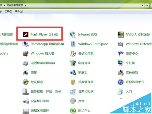Click the Flash Player (32 位) label
The width and height of the screenshot is (152, 114).
pos(44,34)
